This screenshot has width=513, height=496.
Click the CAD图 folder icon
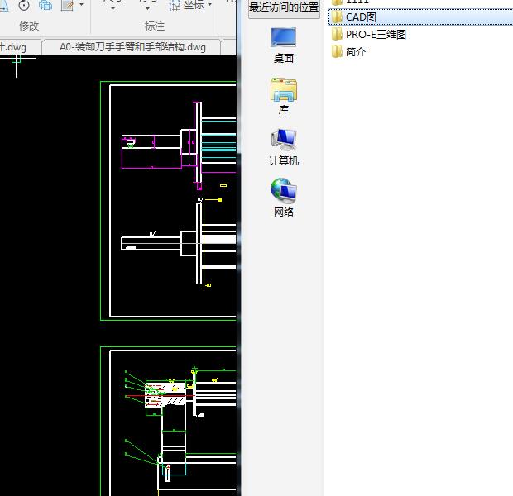(x=337, y=17)
